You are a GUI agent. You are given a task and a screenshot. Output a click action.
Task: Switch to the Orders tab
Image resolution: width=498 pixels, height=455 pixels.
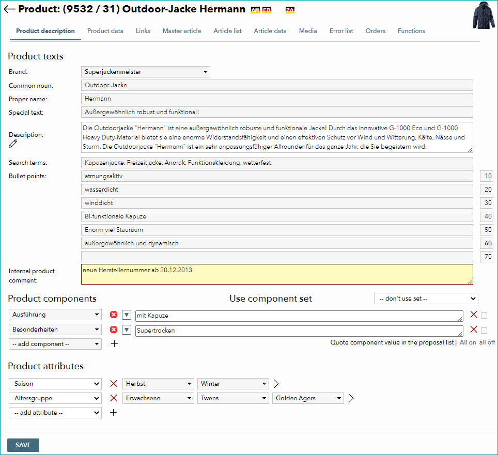pyautogui.click(x=376, y=31)
